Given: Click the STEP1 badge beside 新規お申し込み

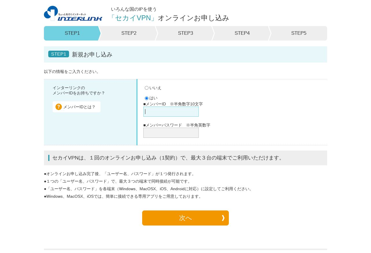Looking at the screenshot, I should (59, 54).
